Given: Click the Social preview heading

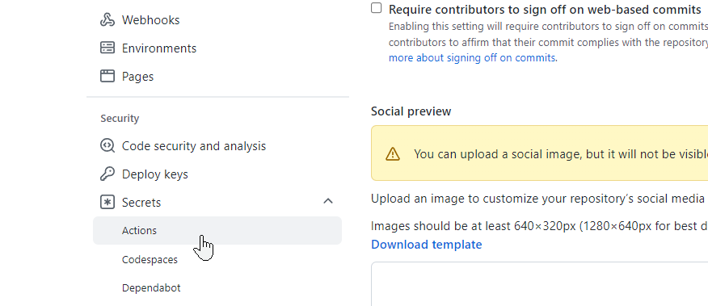Looking at the screenshot, I should [411, 111].
